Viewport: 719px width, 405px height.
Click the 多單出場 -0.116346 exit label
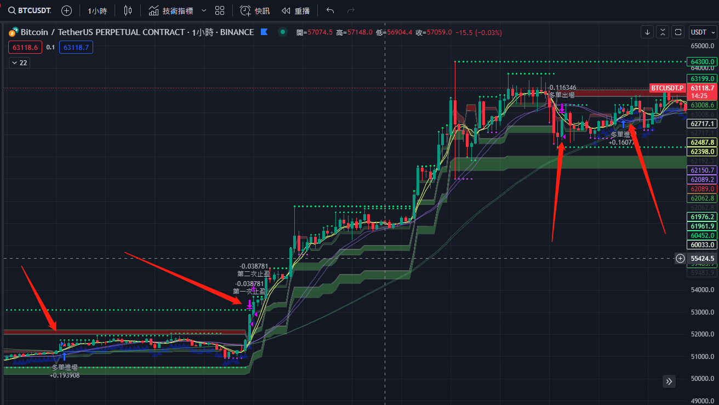click(562, 91)
